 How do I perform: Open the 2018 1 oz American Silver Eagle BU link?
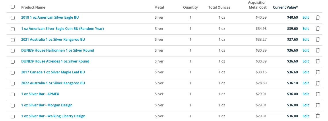tap(50, 17)
